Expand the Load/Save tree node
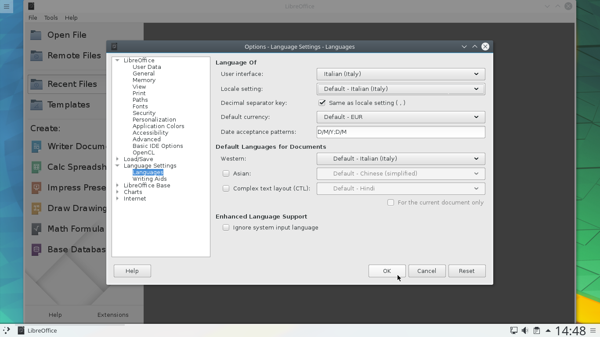The image size is (600, 337). [x=117, y=159]
